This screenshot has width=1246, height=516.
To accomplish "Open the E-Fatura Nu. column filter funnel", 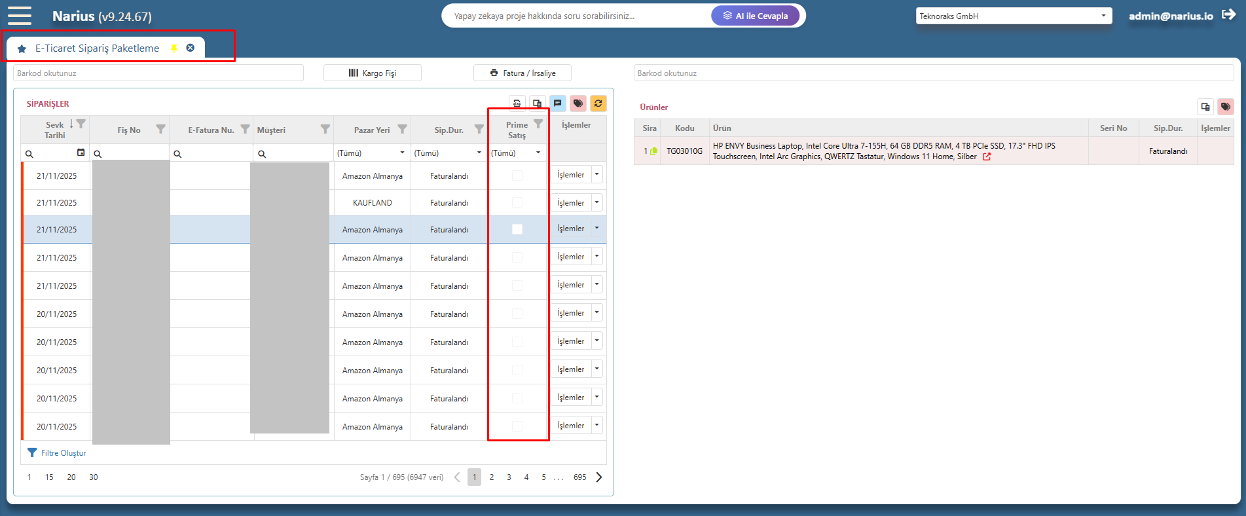I will pyautogui.click(x=245, y=129).
